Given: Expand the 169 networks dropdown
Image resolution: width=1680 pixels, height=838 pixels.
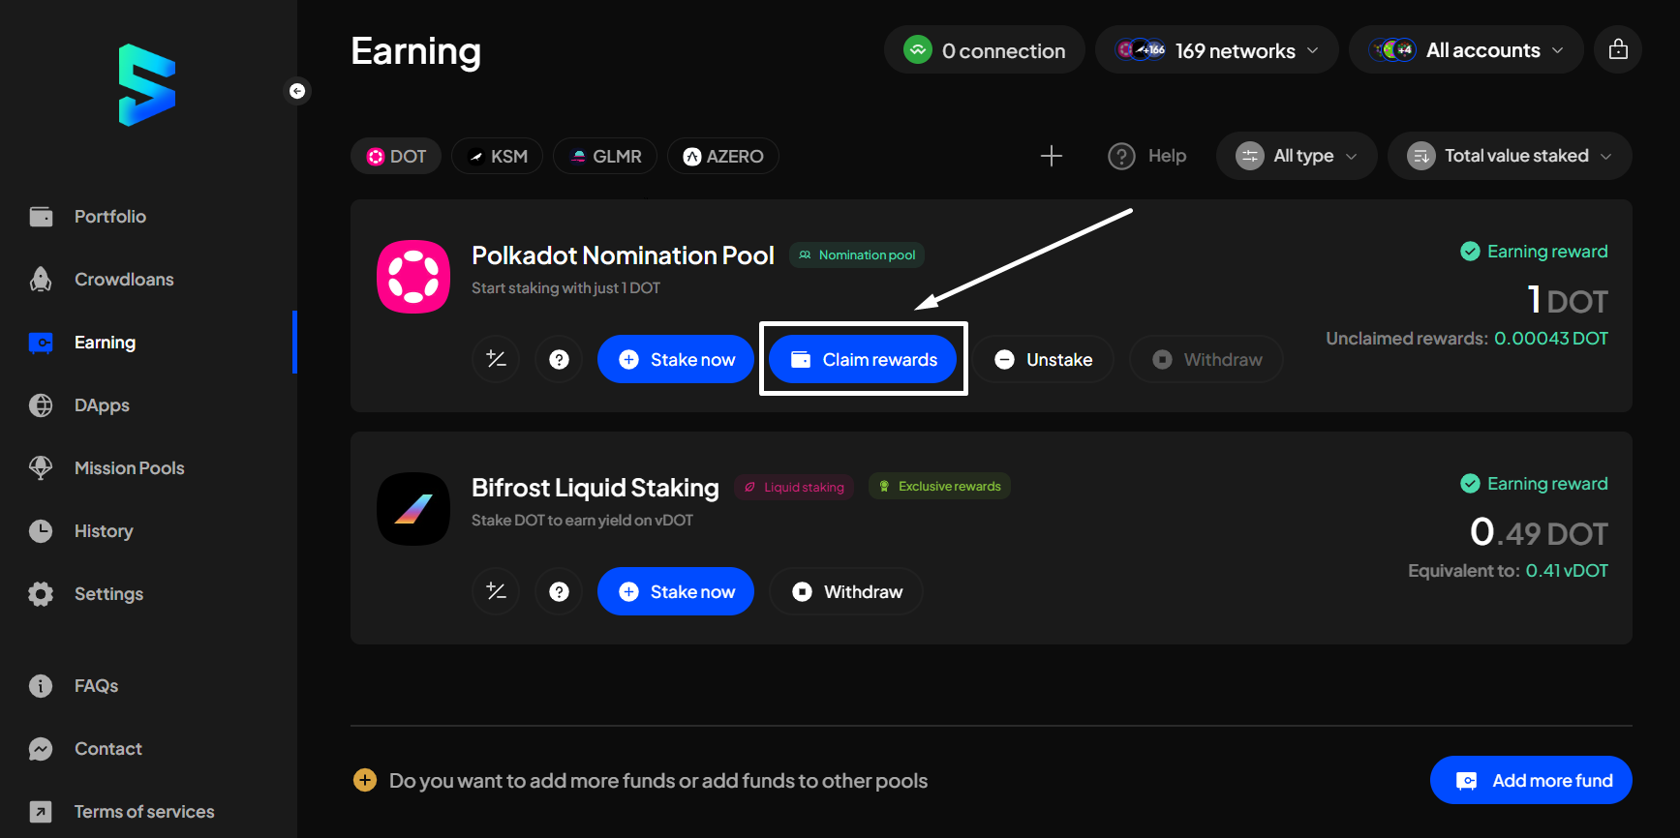Looking at the screenshot, I should pos(1217,50).
